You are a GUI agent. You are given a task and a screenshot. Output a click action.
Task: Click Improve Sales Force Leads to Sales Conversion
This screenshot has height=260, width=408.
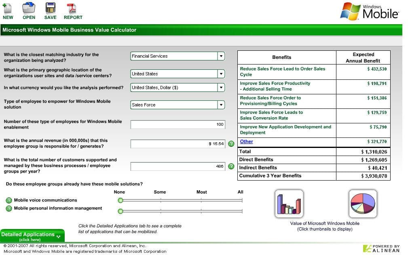(271, 115)
